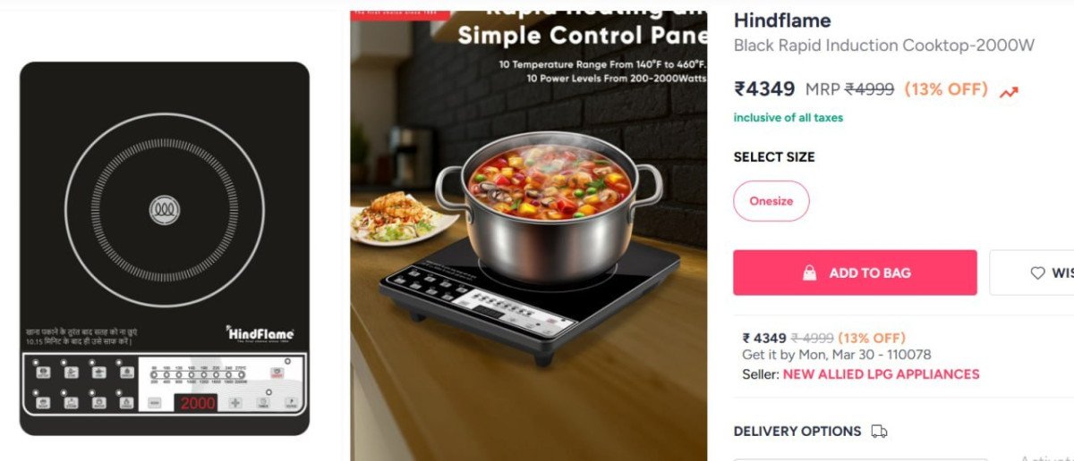Click the DELIVERY OPTIONS heading
The width and height of the screenshot is (1074, 461).
point(797,432)
